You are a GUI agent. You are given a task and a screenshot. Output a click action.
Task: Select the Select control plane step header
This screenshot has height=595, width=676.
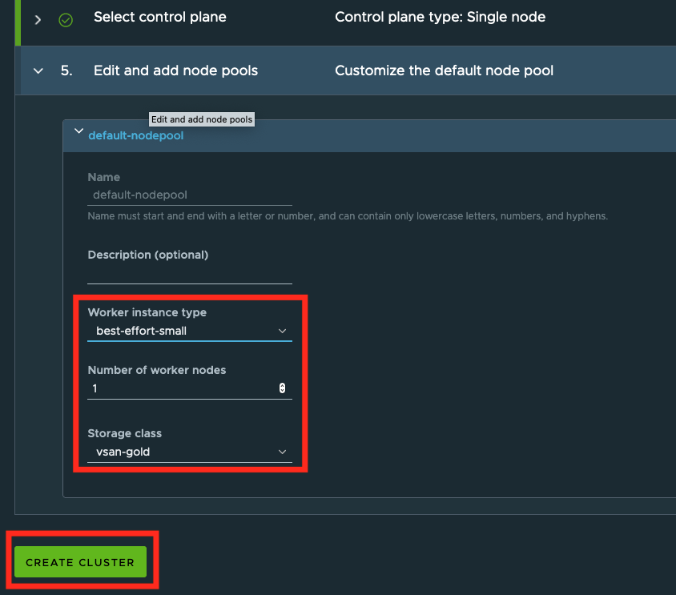(159, 17)
